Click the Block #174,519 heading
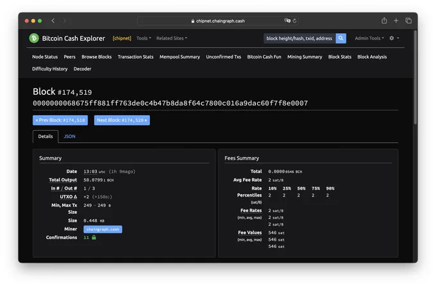 [62, 92]
